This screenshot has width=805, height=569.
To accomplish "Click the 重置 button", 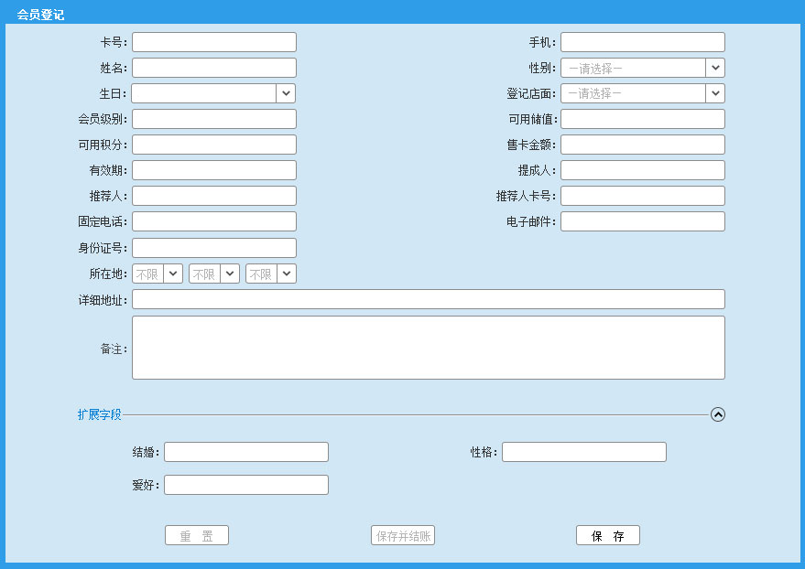I will tap(196, 536).
